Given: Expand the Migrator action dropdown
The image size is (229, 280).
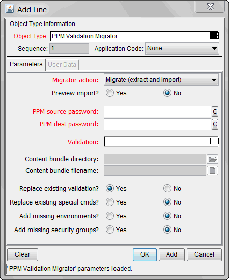Looking at the screenshot, I should [x=161, y=80].
